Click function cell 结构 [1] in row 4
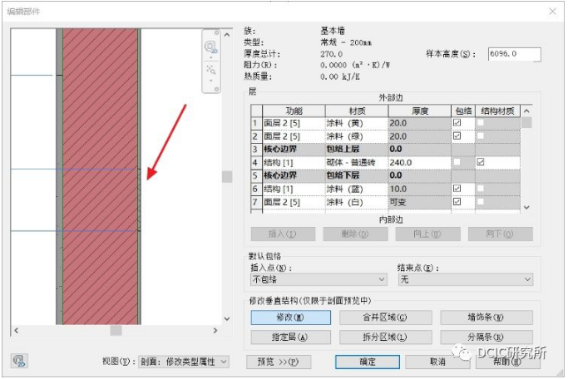This screenshot has width=568, height=379. point(294,163)
